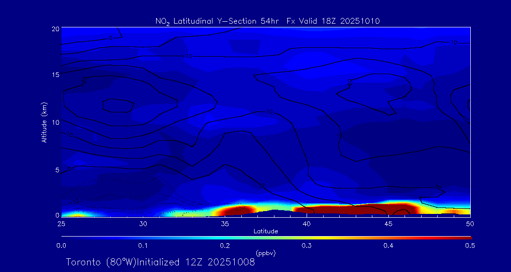The height and width of the screenshot is (272, 511).
Task: Click colorbar tick value "0.2"
Action: coord(225,246)
